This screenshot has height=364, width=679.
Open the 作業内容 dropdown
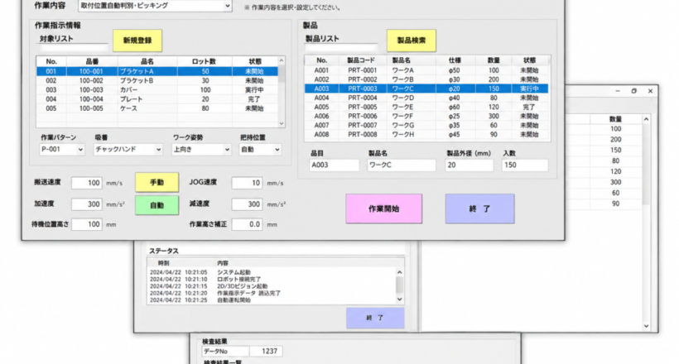[x=155, y=6]
